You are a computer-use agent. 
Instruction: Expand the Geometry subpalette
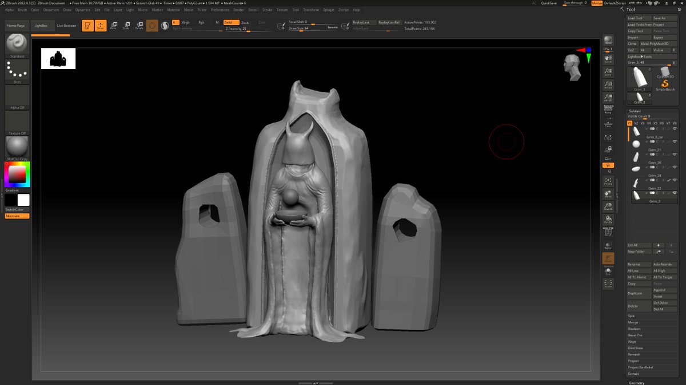point(637,383)
